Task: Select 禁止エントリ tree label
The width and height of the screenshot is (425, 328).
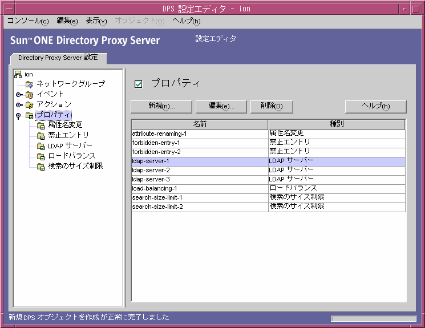Action: tap(68, 135)
